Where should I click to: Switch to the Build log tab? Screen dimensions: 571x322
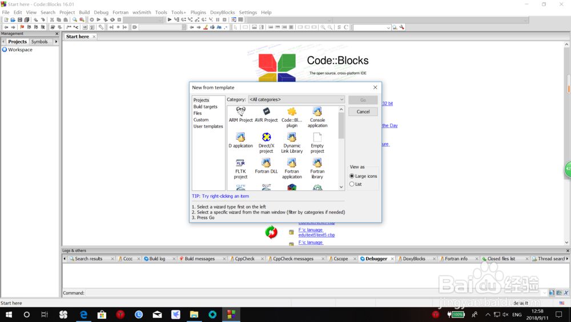pos(158,259)
